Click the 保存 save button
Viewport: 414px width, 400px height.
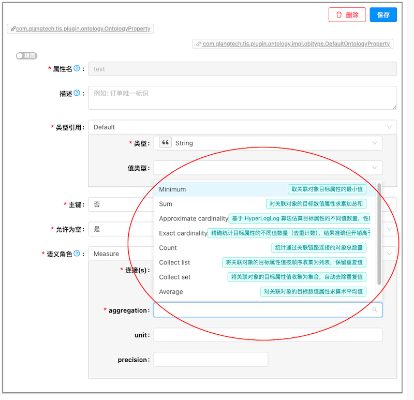tap(383, 15)
